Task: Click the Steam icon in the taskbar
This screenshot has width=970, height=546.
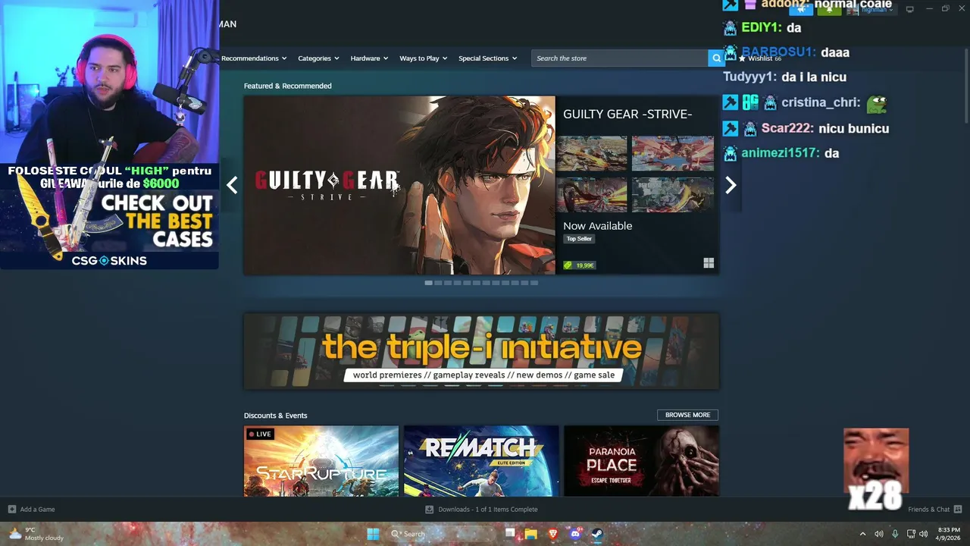Action: [596, 534]
